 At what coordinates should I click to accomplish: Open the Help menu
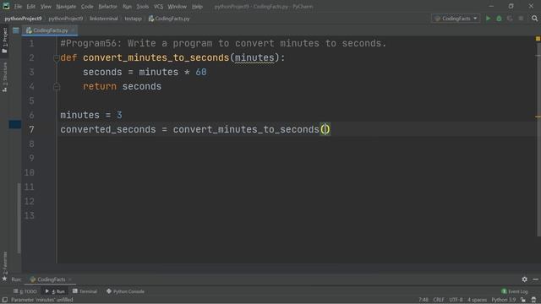(197, 7)
